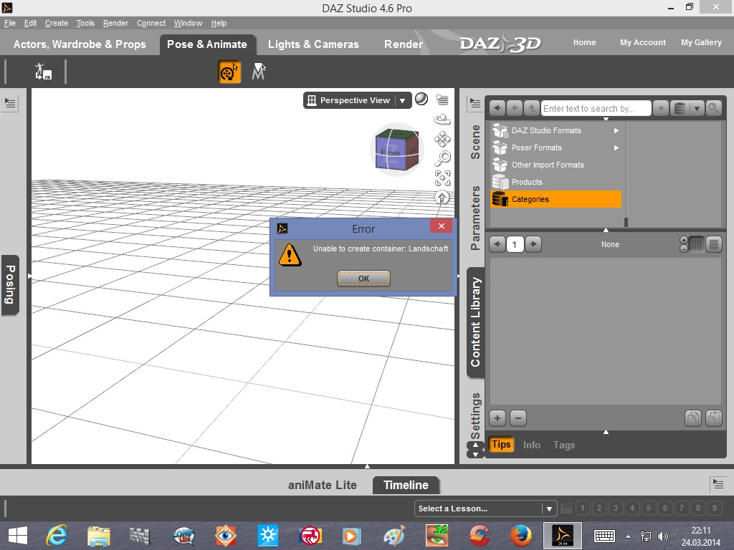Switch to the Tips tab
Viewport: 734px width, 550px height.
(501, 444)
